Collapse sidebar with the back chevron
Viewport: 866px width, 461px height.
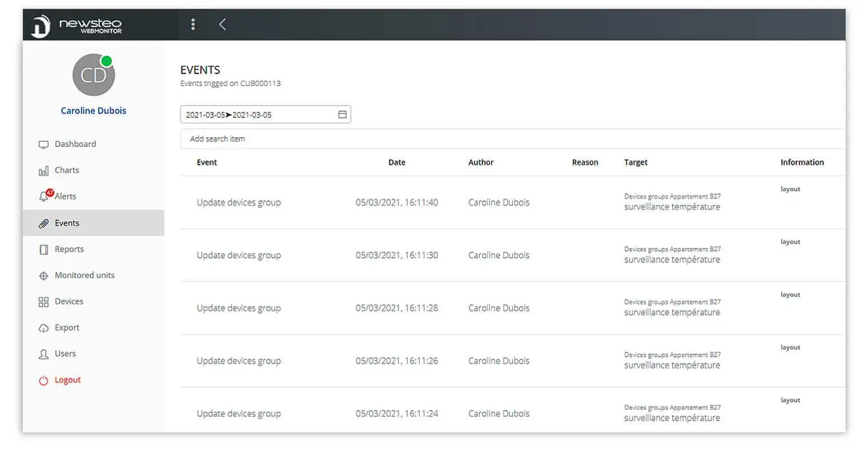222,24
